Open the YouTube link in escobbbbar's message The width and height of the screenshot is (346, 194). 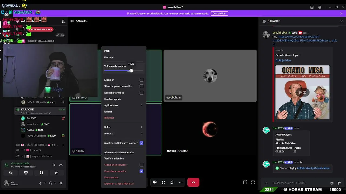point(305,40)
